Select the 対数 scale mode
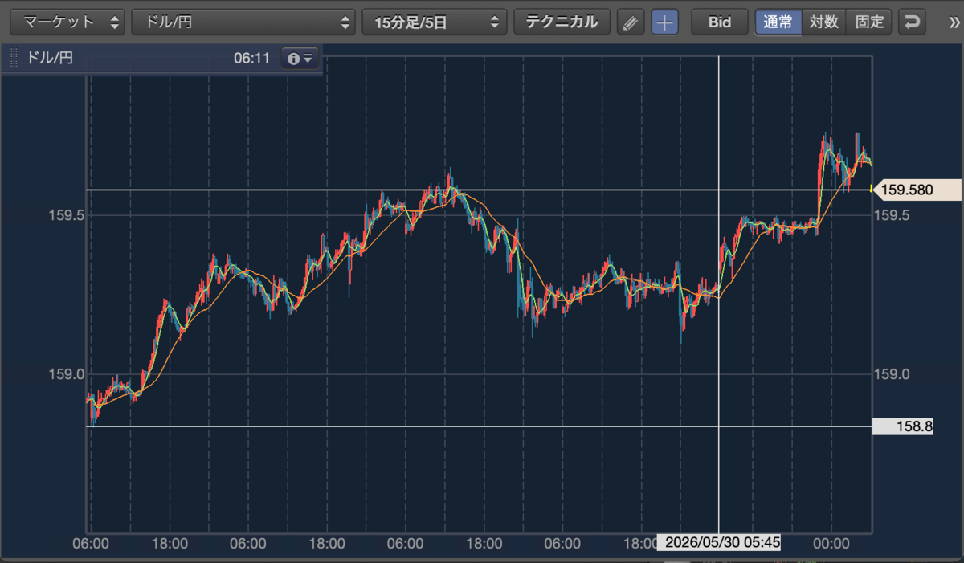The height and width of the screenshot is (563, 964). 823,22
